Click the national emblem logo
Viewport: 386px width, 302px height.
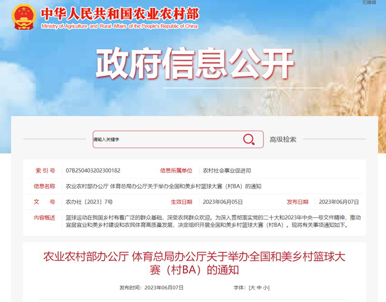coord(24,18)
